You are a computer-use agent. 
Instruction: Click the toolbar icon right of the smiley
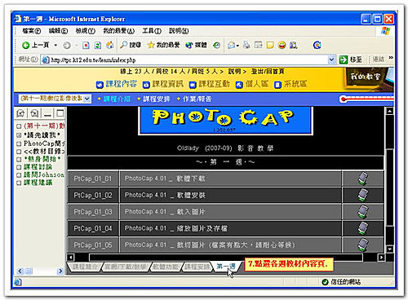tap(294, 45)
